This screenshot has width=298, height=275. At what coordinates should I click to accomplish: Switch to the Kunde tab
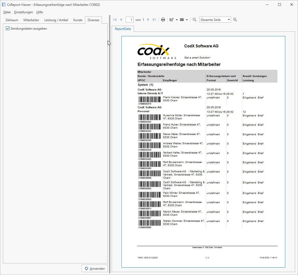[78, 20]
